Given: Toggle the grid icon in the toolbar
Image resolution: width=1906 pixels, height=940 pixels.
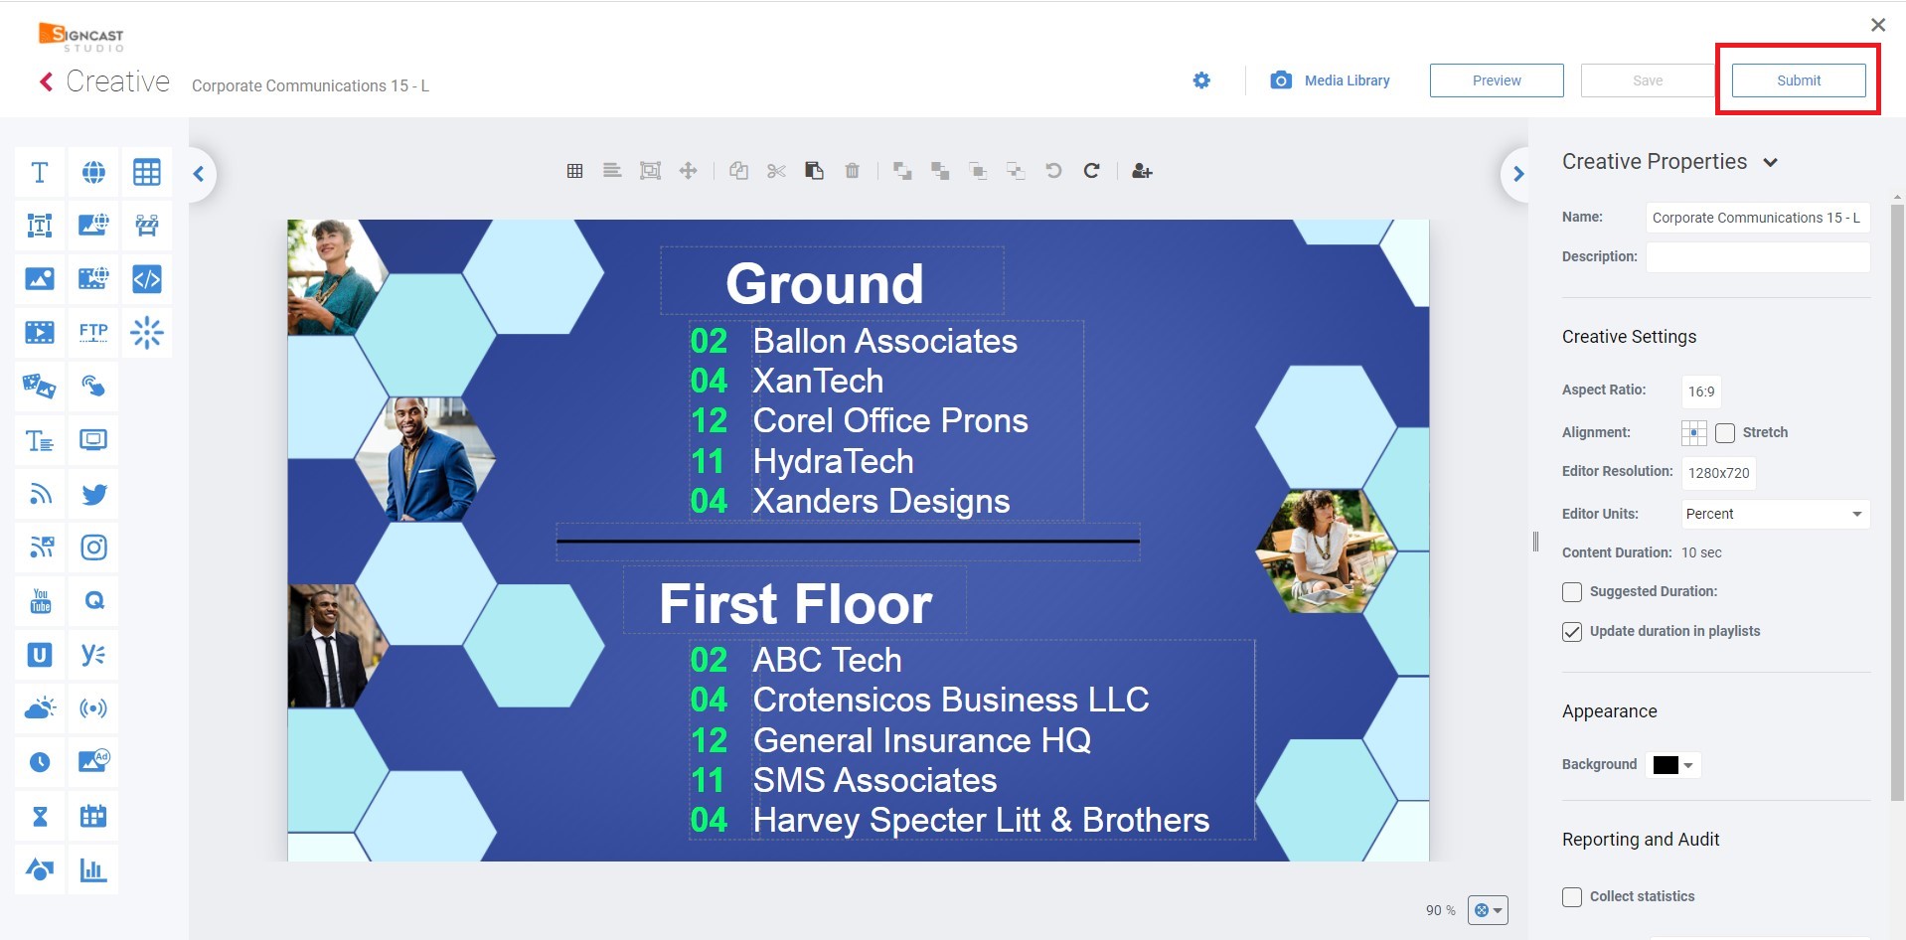Looking at the screenshot, I should click(x=574, y=171).
